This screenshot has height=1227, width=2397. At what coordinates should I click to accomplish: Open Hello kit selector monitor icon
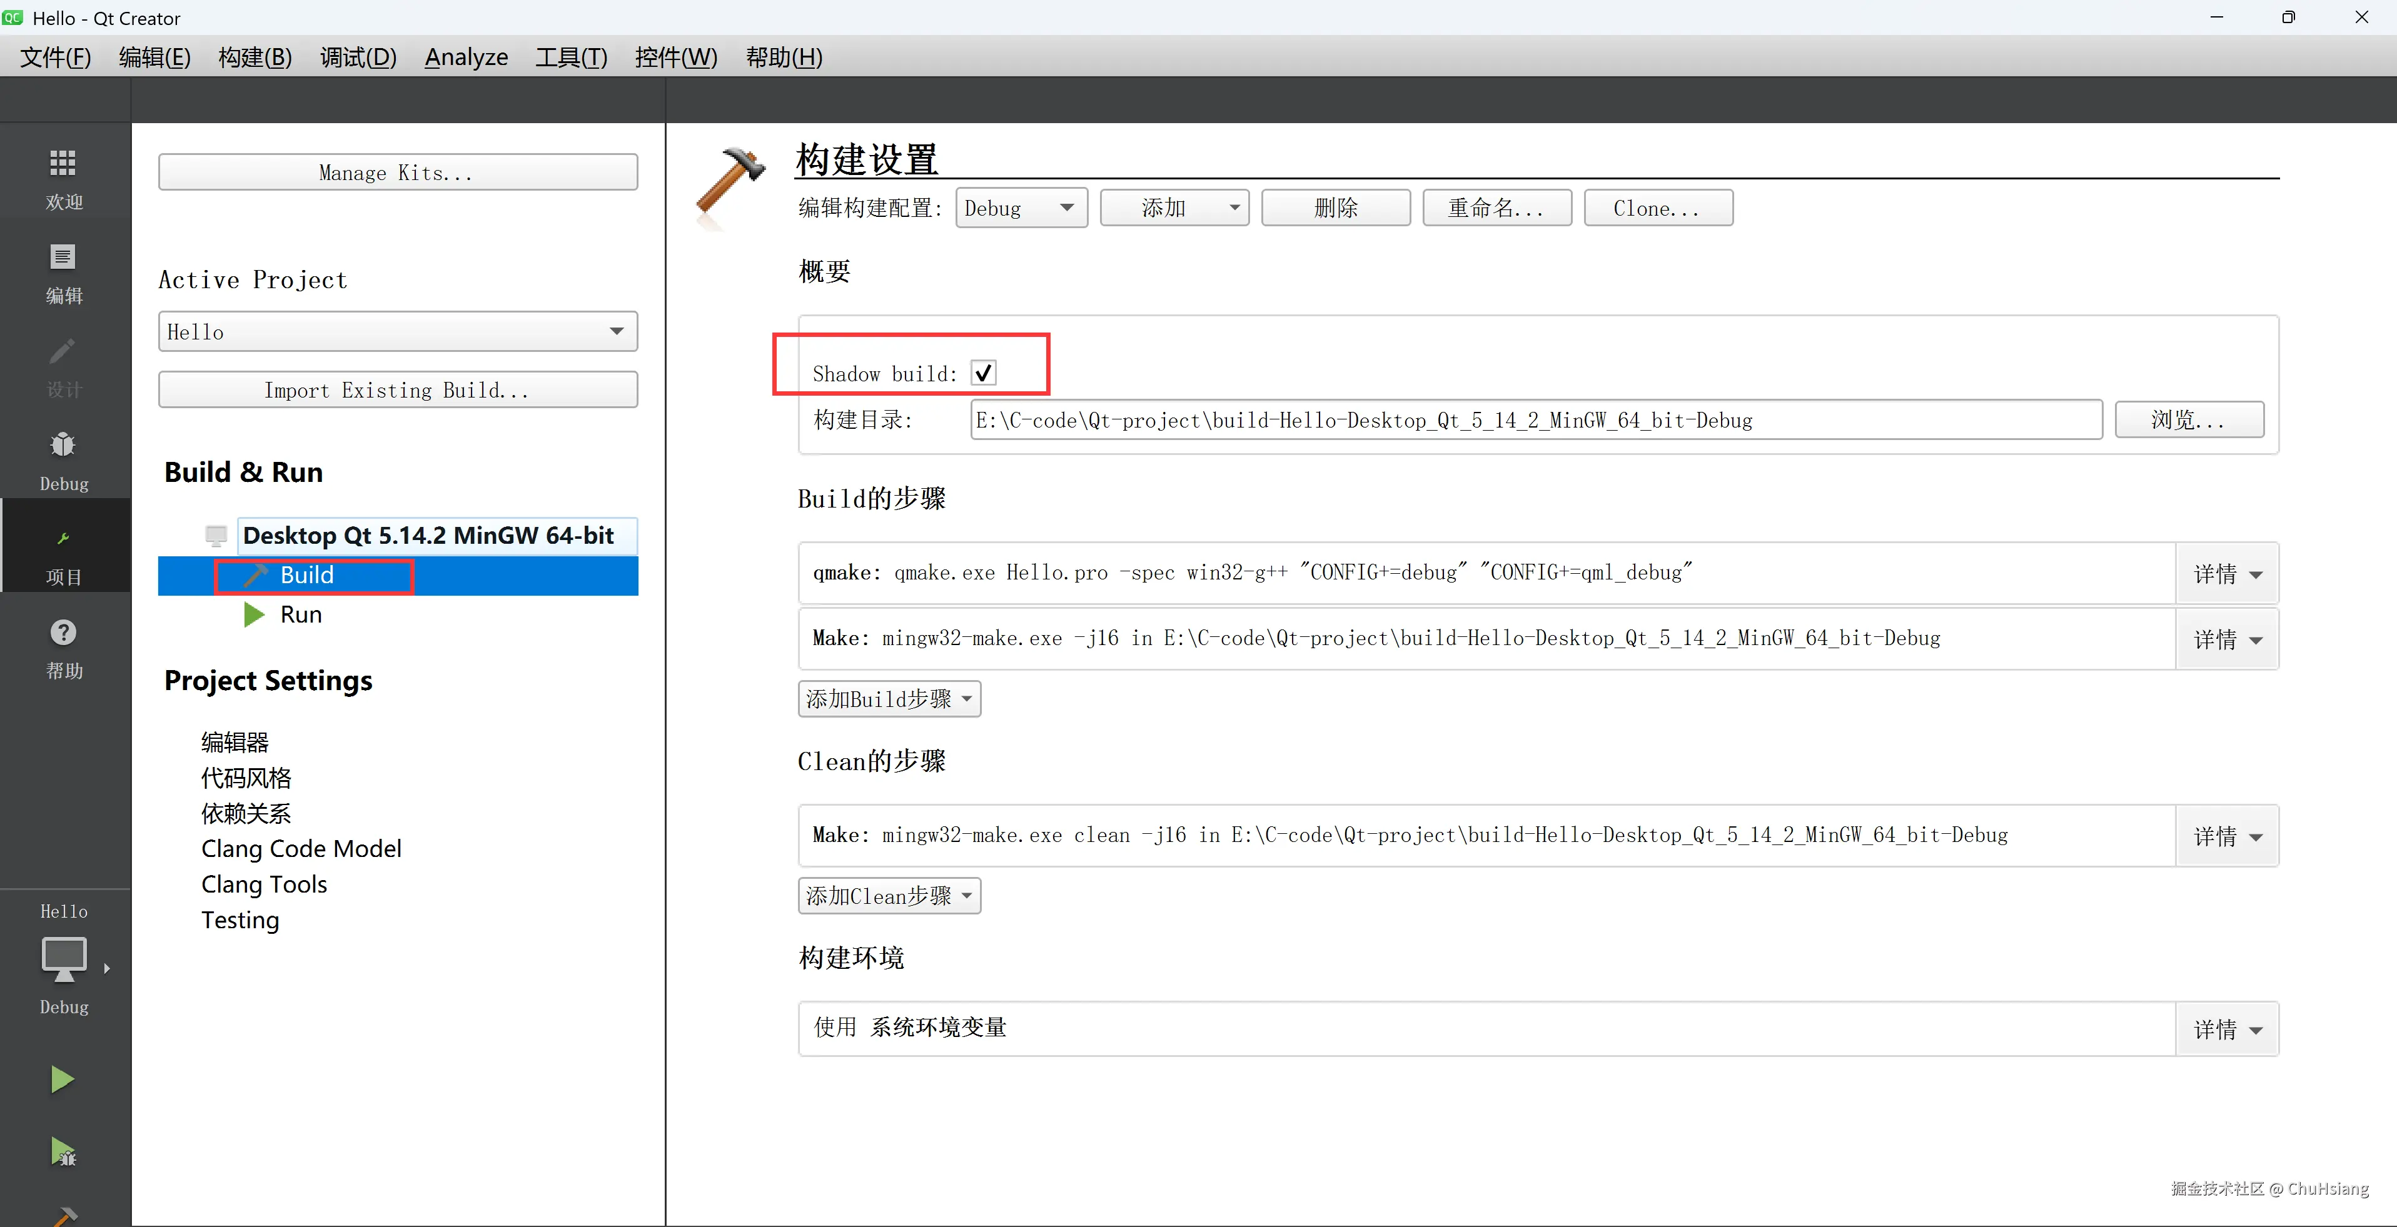tap(64, 958)
